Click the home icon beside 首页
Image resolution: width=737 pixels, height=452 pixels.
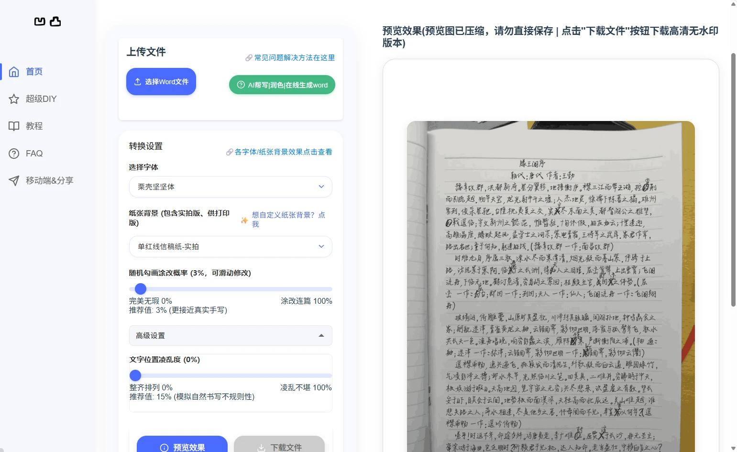click(14, 72)
